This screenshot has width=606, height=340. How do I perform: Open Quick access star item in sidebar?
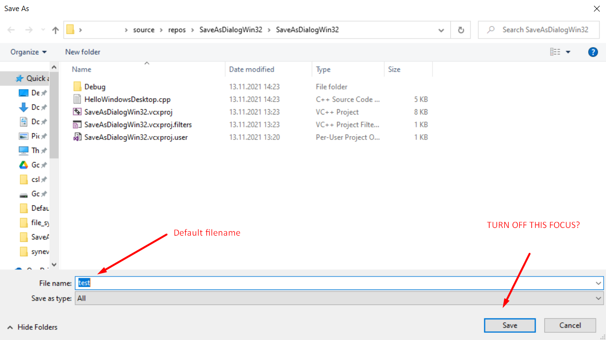(19, 78)
